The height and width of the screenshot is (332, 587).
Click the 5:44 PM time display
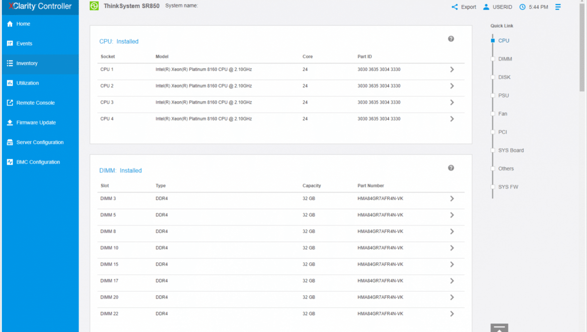(538, 7)
